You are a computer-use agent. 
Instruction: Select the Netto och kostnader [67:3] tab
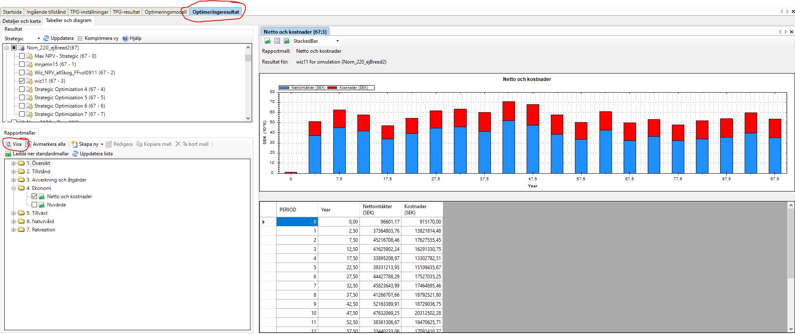coord(295,32)
